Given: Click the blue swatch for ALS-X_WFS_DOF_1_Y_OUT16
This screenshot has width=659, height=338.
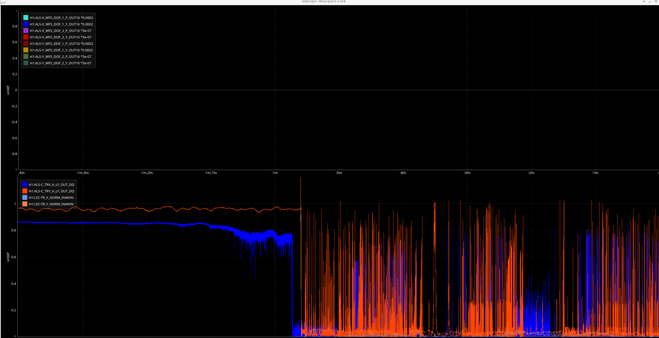Looking at the screenshot, I should pyautogui.click(x=26, y=24).
